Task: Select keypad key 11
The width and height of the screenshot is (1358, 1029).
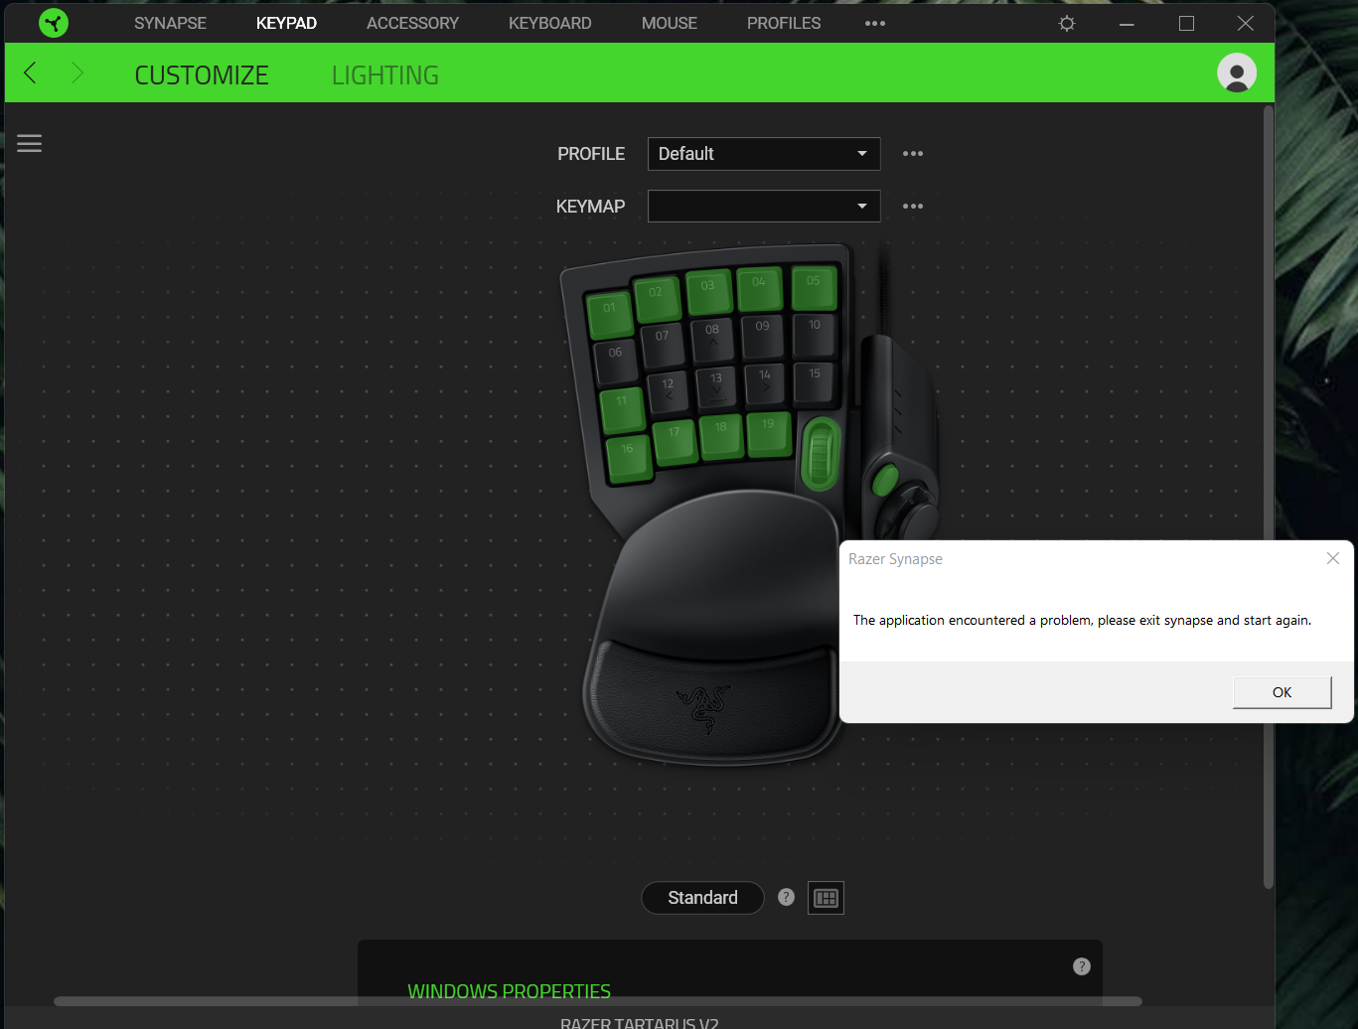Action: tap(622, 409)
